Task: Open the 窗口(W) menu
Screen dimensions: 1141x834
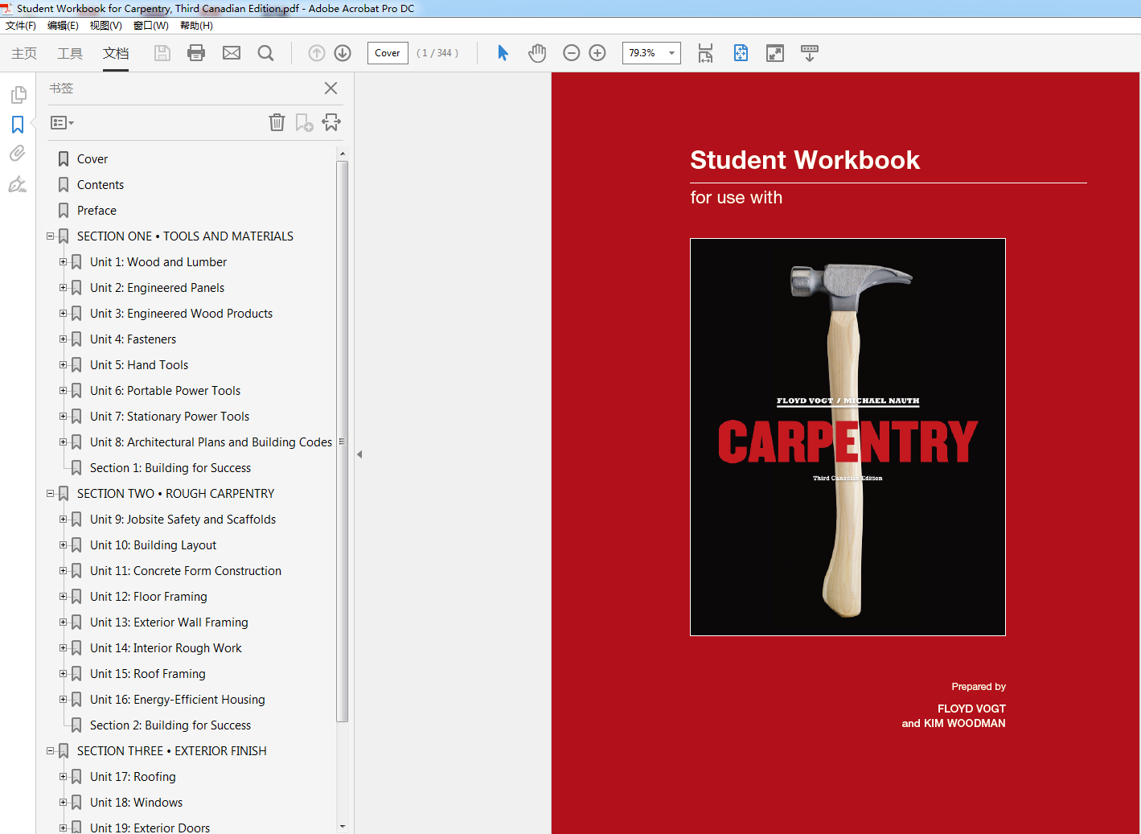Action: click(150, 26)
